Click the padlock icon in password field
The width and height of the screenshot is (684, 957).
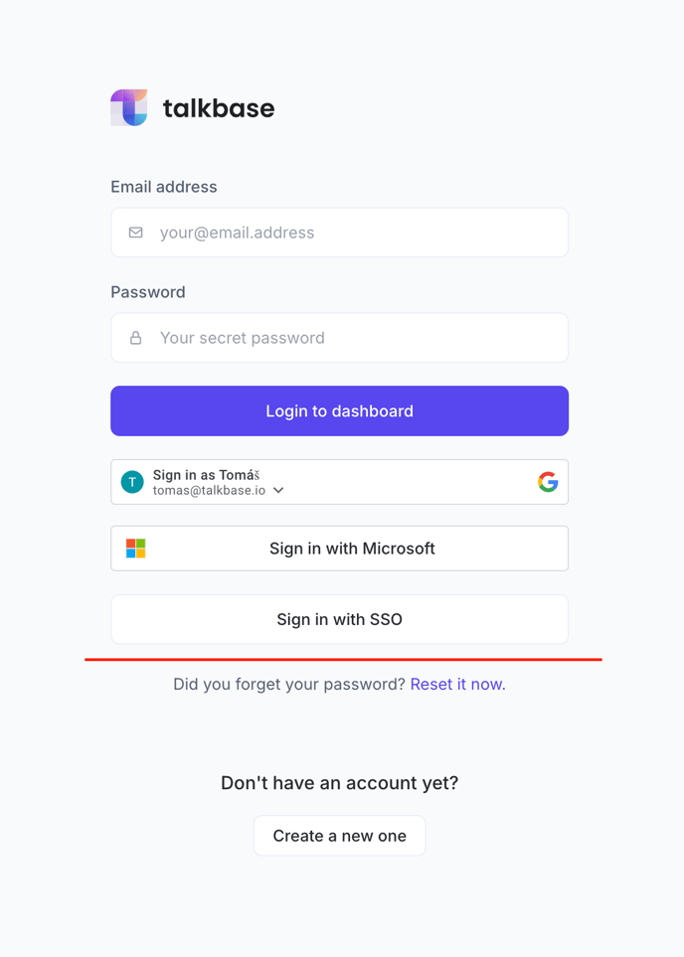[x=135, y=338]
